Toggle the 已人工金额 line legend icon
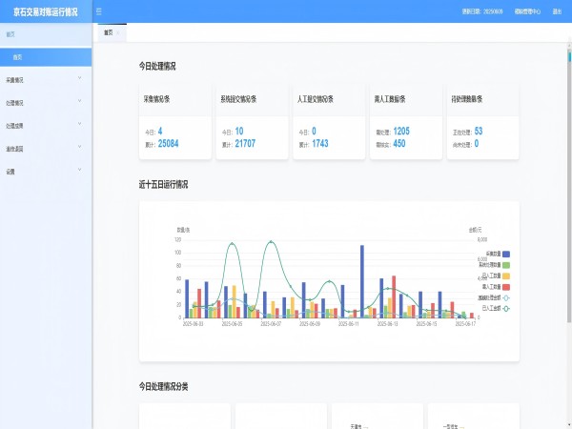Viewport: 572px width, 429px height. [x=505, y=308]
